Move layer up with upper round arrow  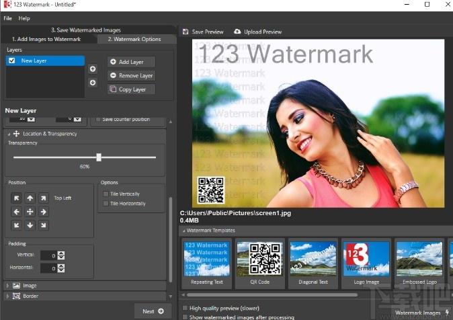point(93,69)
